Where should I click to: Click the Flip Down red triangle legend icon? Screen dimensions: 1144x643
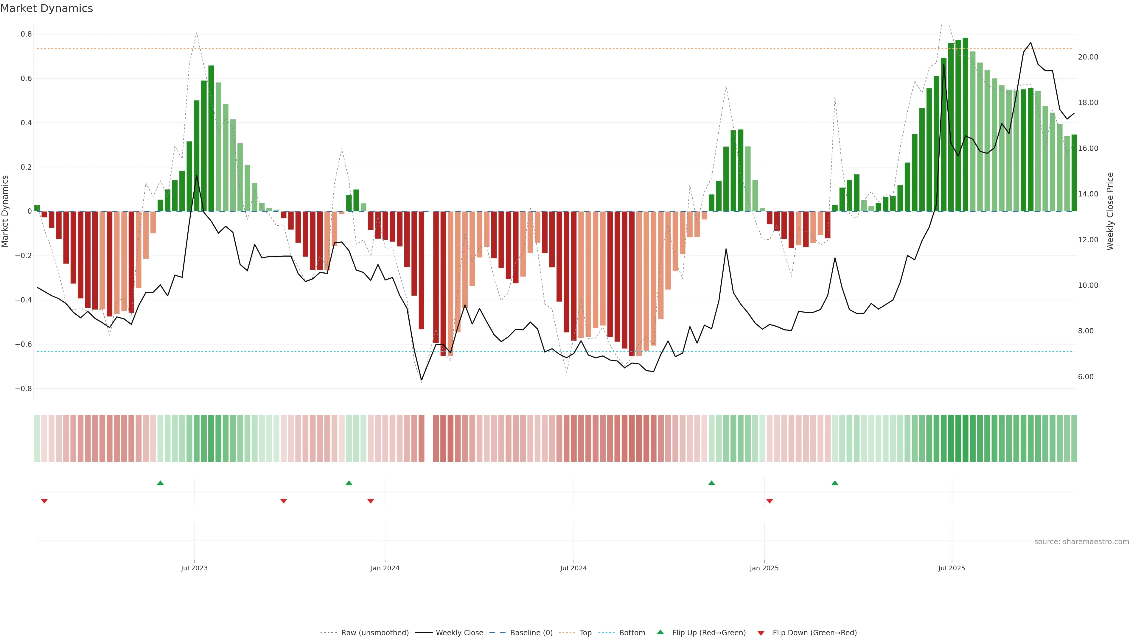pyautogui.click(x=761, y=633)
